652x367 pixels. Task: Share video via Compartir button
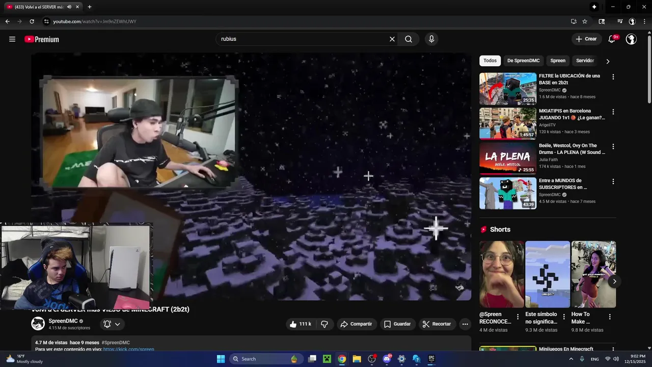point(356,324)
